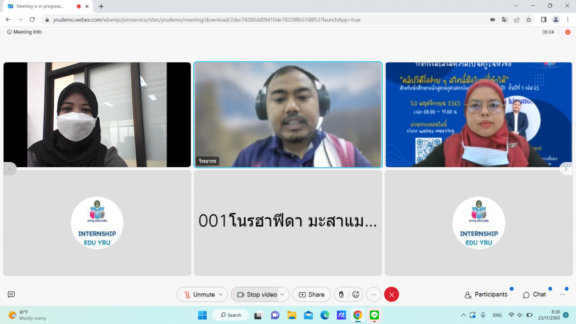Click the raise hand gesture icon

coord(342,295)
